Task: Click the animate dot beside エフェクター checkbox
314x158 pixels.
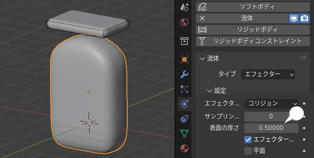Action: point(304,139)
